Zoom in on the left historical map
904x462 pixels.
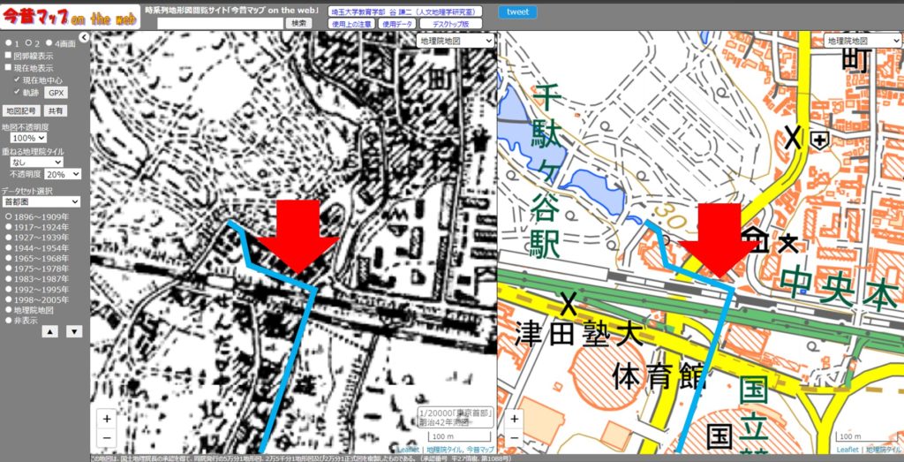pos(107,419)
